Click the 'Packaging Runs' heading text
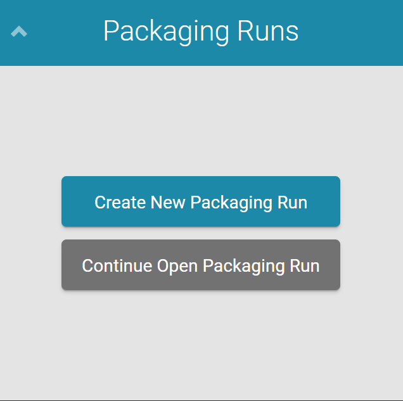Screen dimensions: 403x401 (x=201, y=31)
